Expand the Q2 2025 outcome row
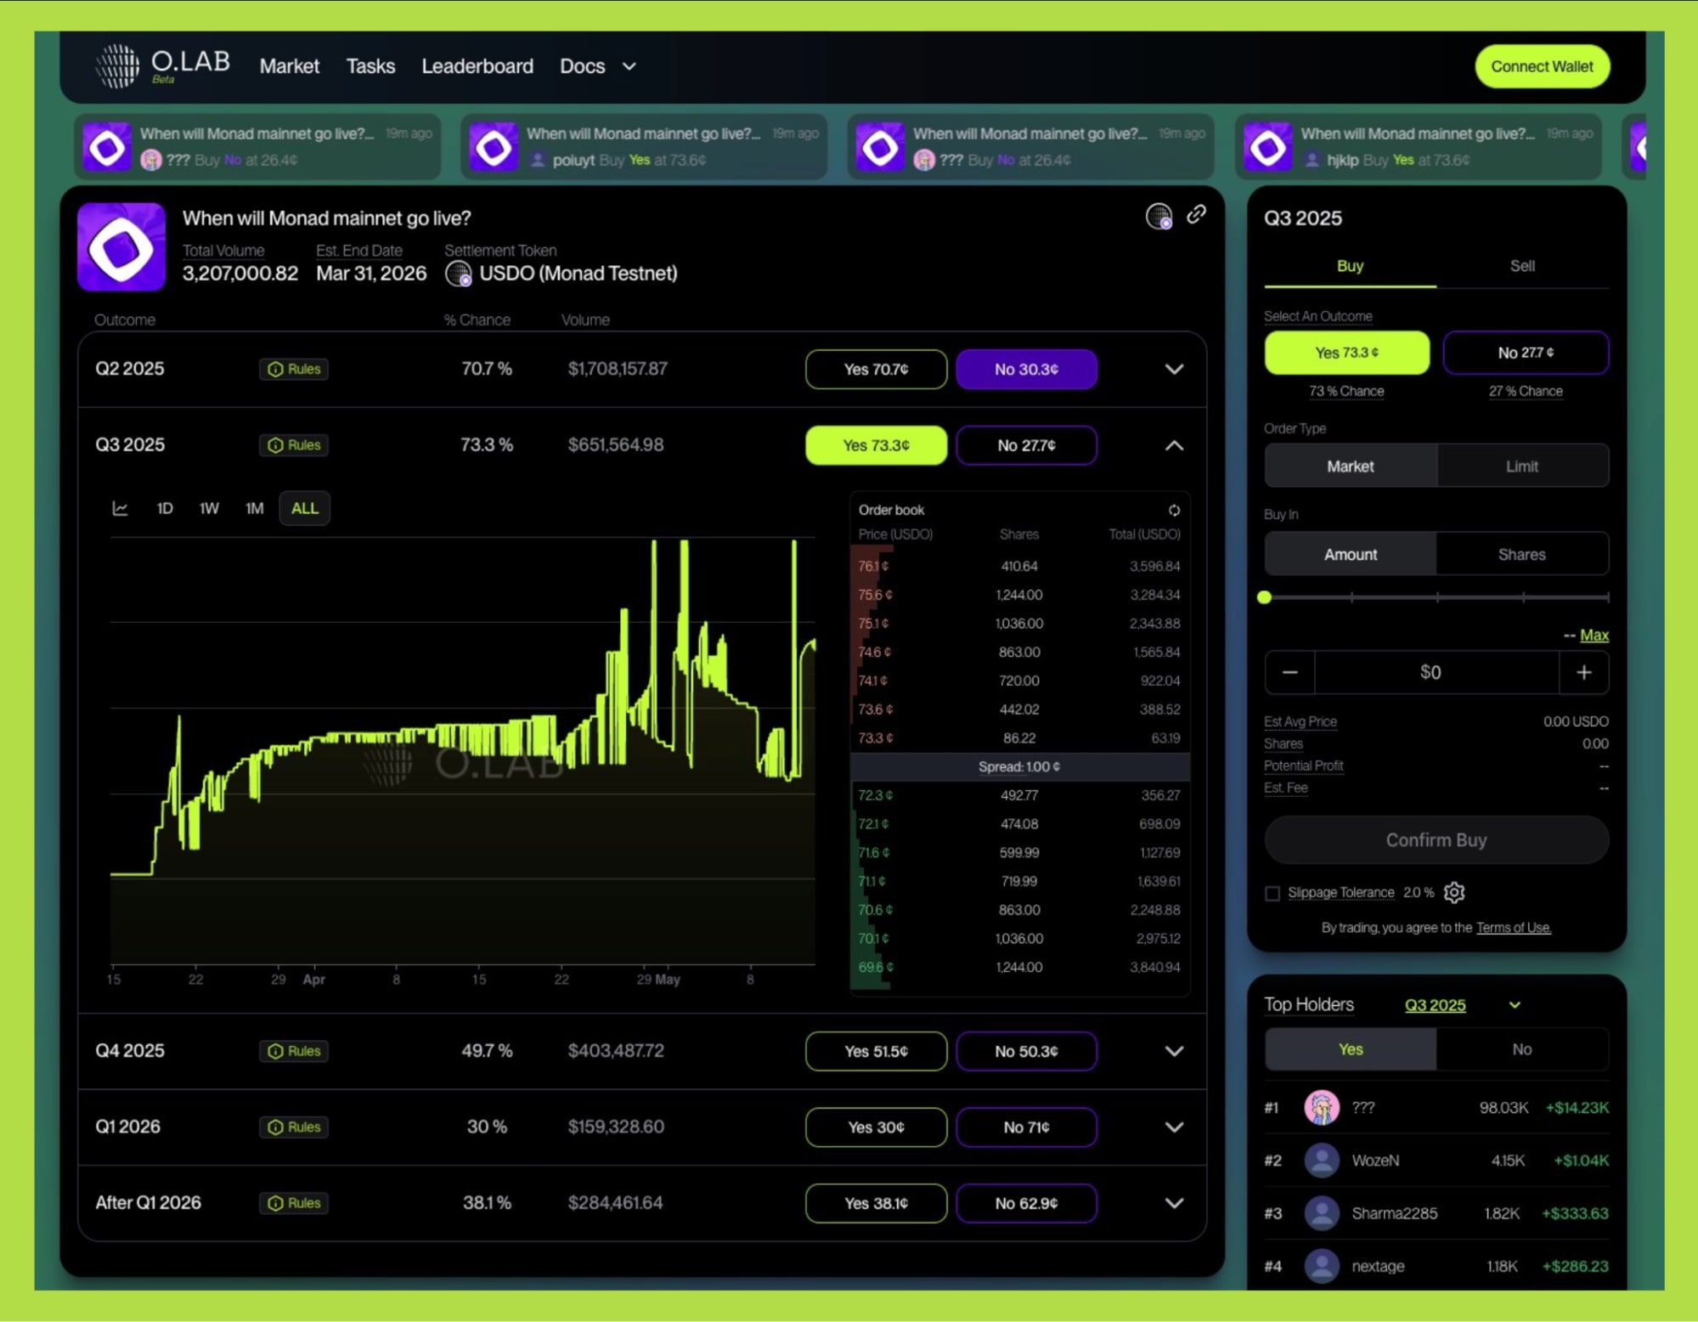 click(x=1174, y=369)
